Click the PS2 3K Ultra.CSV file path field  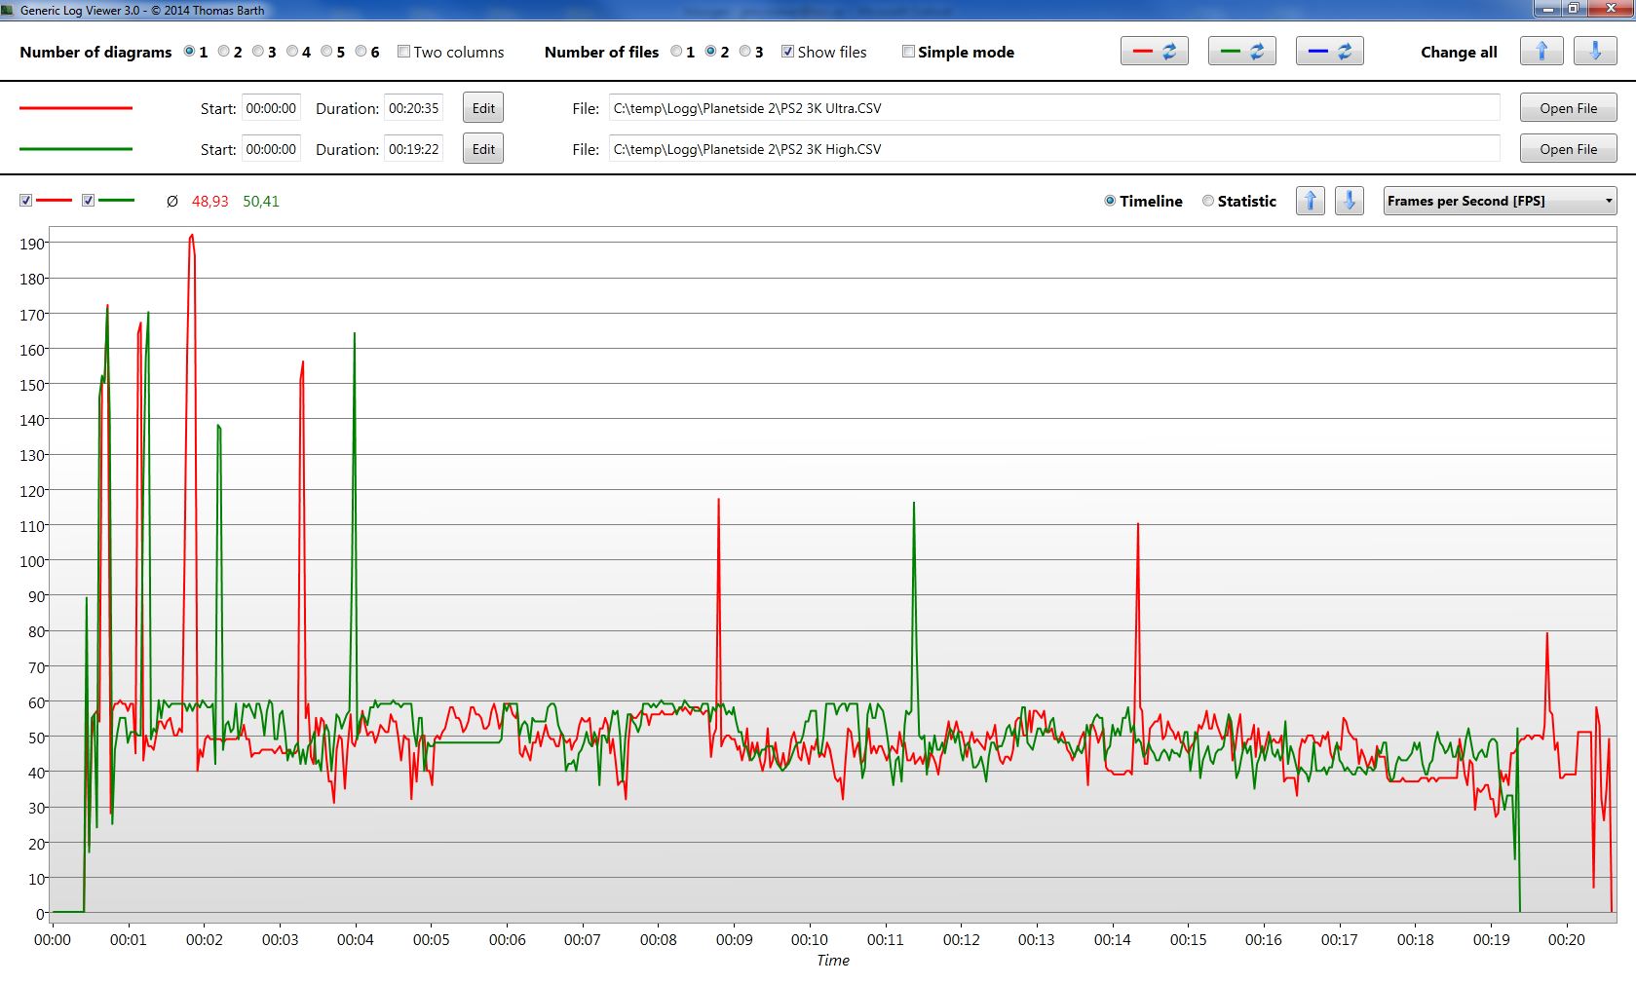[x=1054, y=108]
